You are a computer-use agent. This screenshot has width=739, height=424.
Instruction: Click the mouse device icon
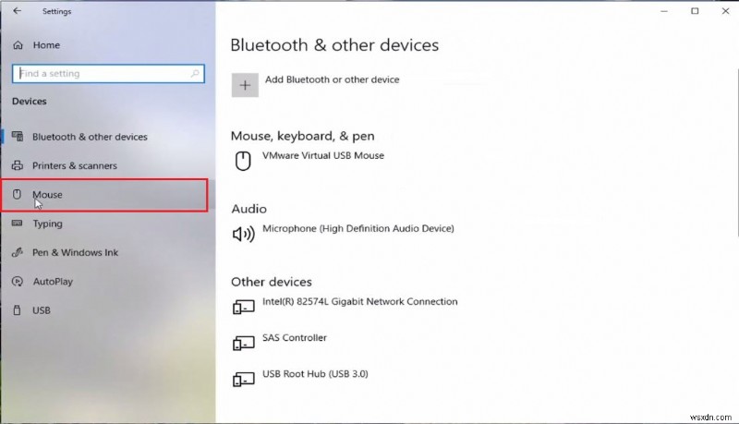click(x=243, y=162)
